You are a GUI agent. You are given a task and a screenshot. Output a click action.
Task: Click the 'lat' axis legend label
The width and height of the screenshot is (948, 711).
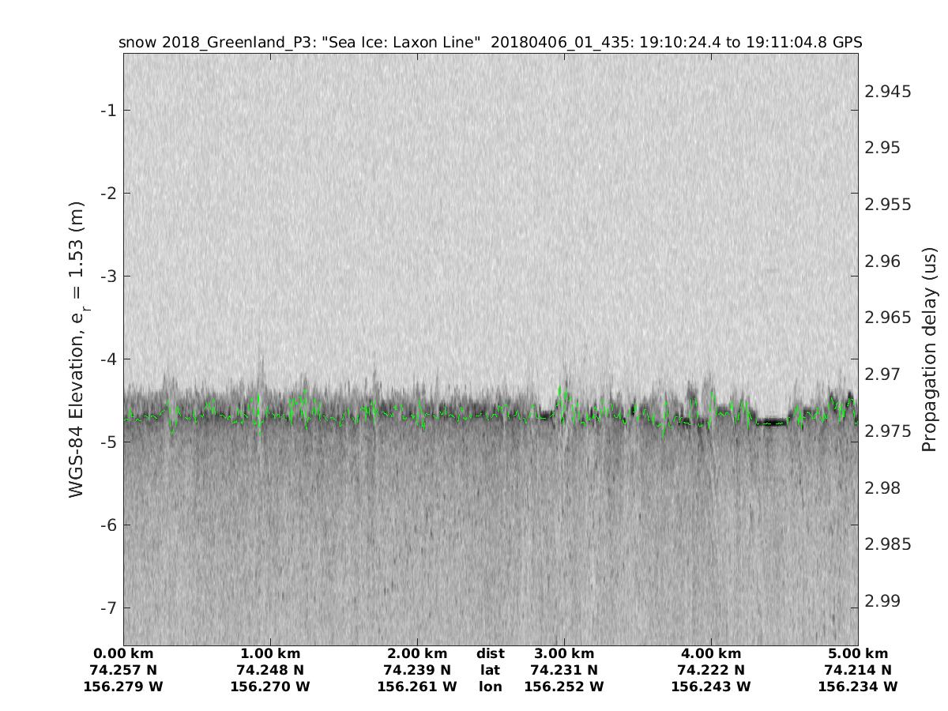click(490, 670)
